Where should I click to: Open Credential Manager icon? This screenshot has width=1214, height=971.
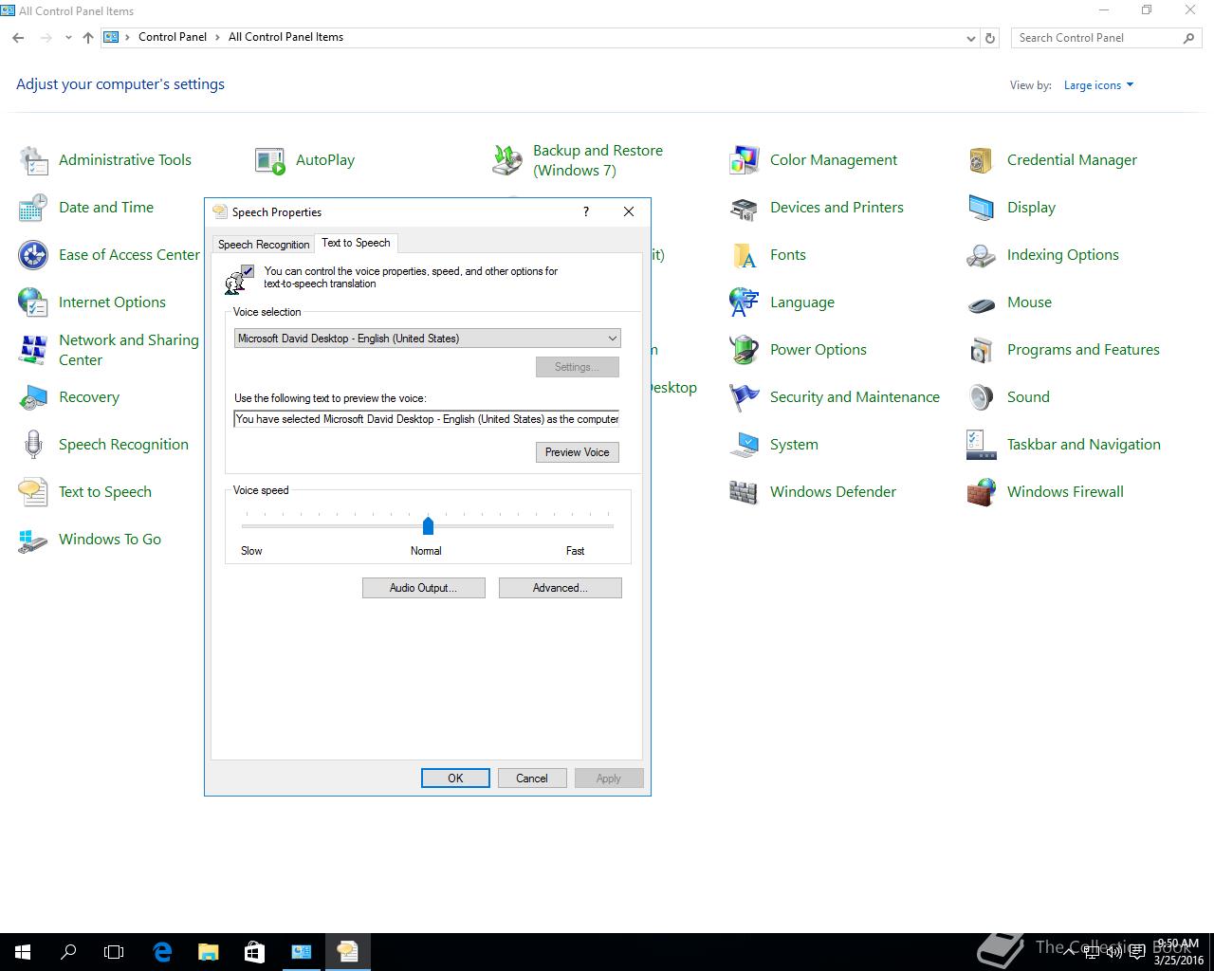pos(982,160)
